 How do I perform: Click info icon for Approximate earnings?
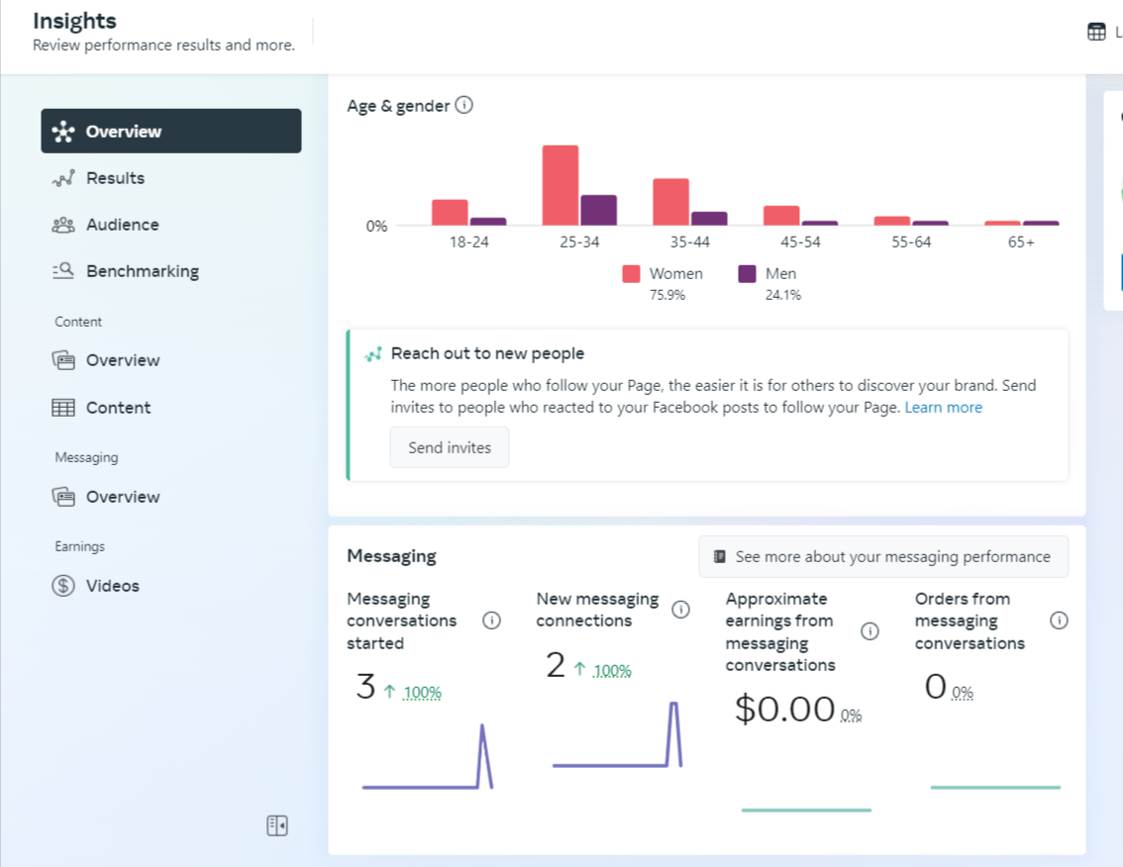869,631
